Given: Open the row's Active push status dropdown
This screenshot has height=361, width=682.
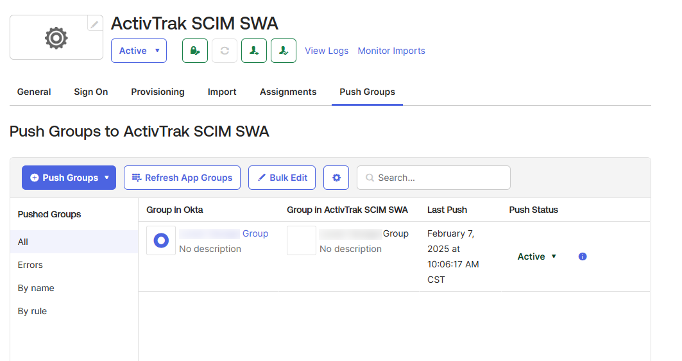Looking at the screenshot, I should (x=537, y=256).
